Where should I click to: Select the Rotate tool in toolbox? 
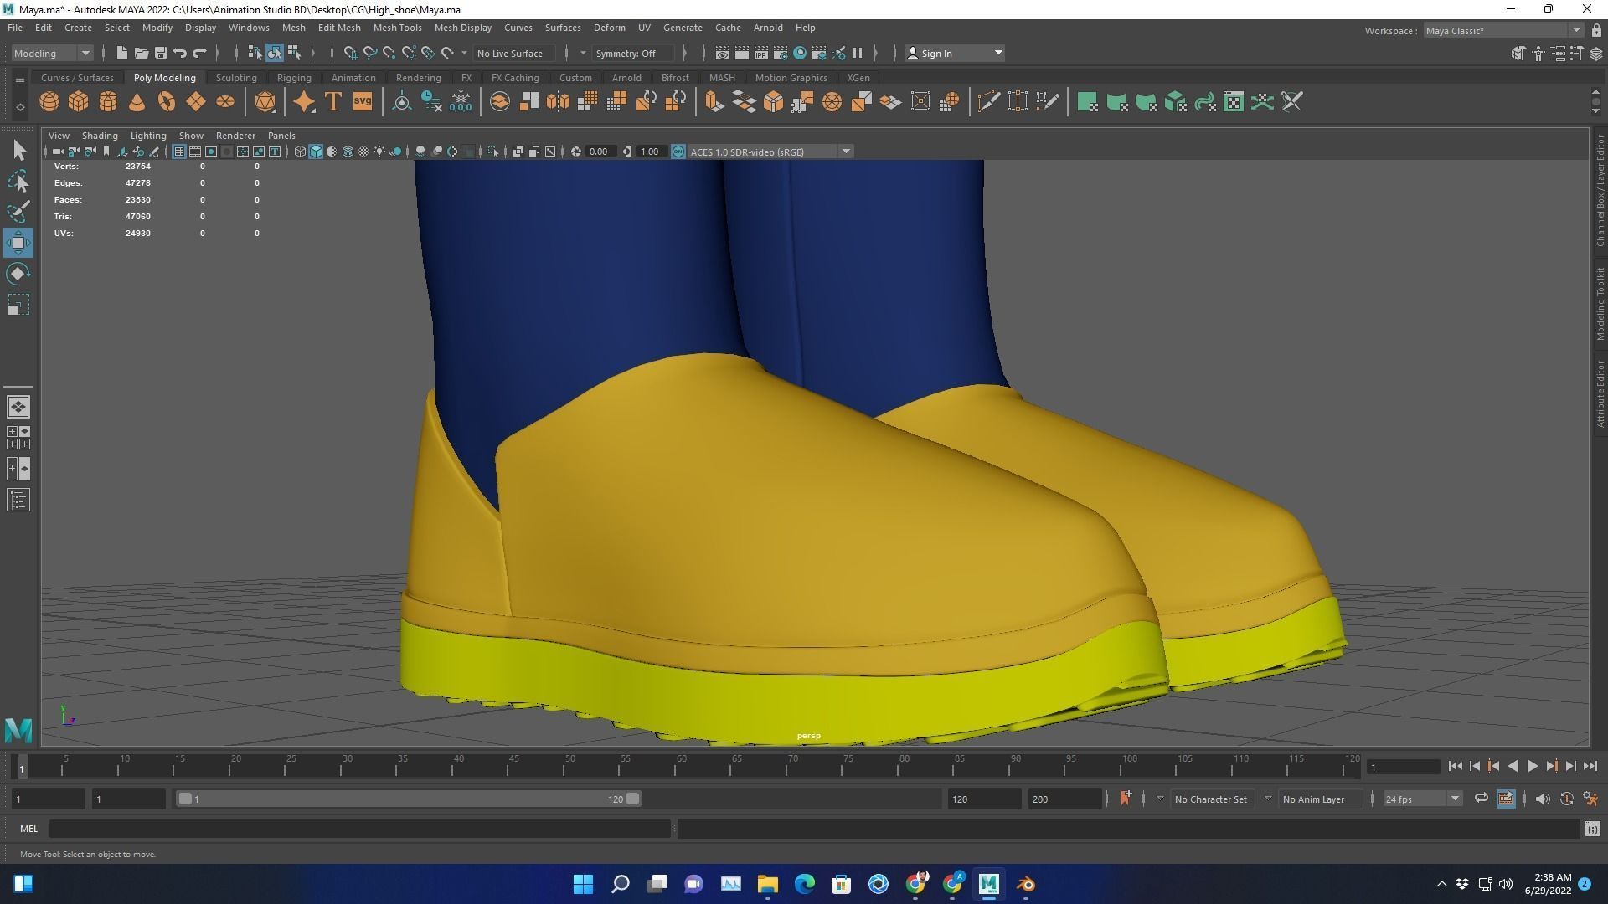coord(18,274)
